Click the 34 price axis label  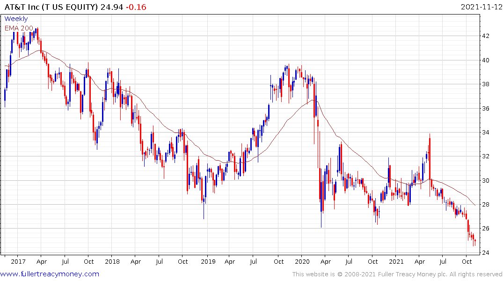click(x=486, y=133)
